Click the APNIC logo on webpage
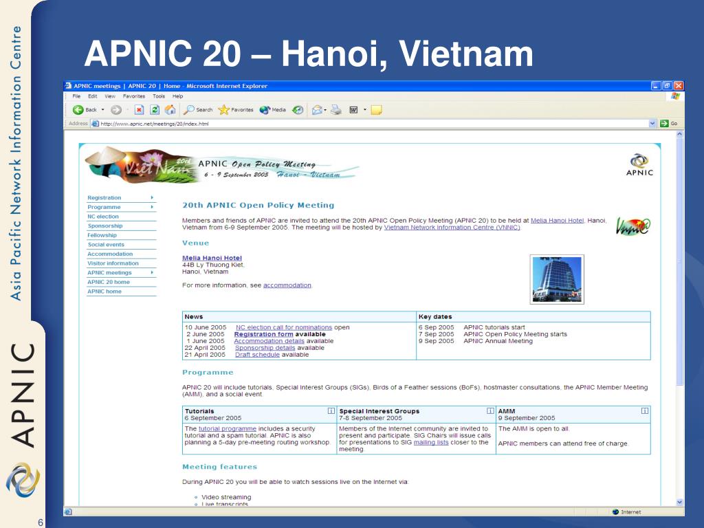 tap(639, 164)
